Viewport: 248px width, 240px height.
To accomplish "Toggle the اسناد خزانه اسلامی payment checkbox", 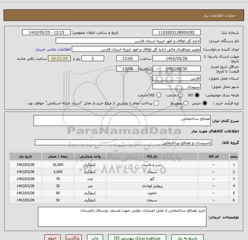I will point(156,103).
